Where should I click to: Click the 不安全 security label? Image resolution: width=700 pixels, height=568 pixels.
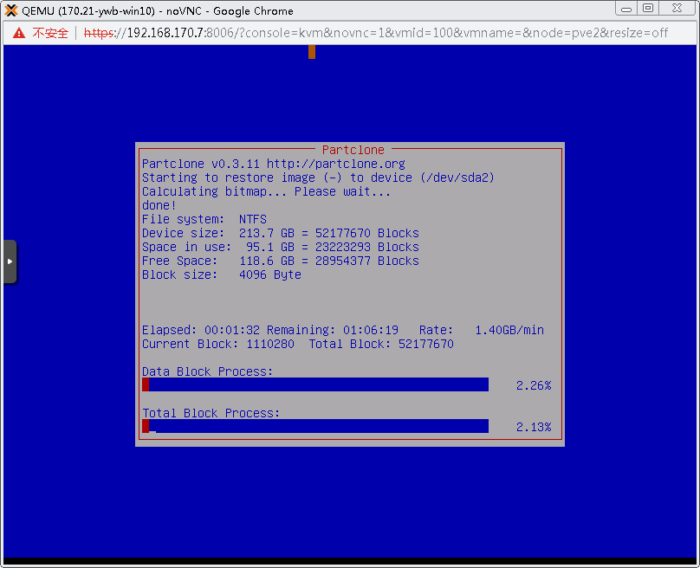(50, 33)
